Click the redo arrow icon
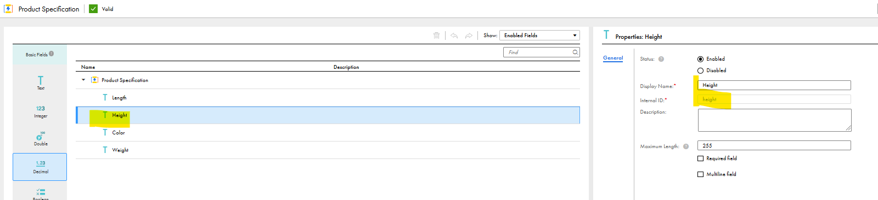 [x=469, y=36]
